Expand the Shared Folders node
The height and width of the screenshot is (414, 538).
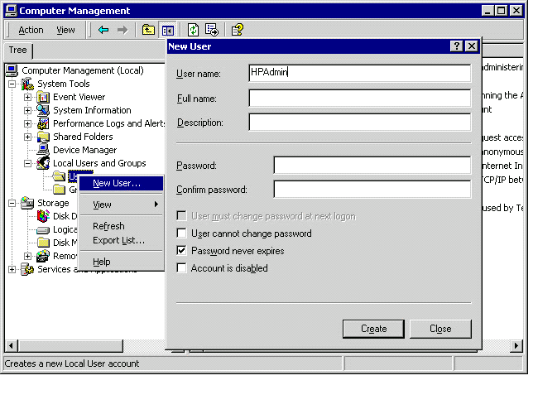point(28,137)
